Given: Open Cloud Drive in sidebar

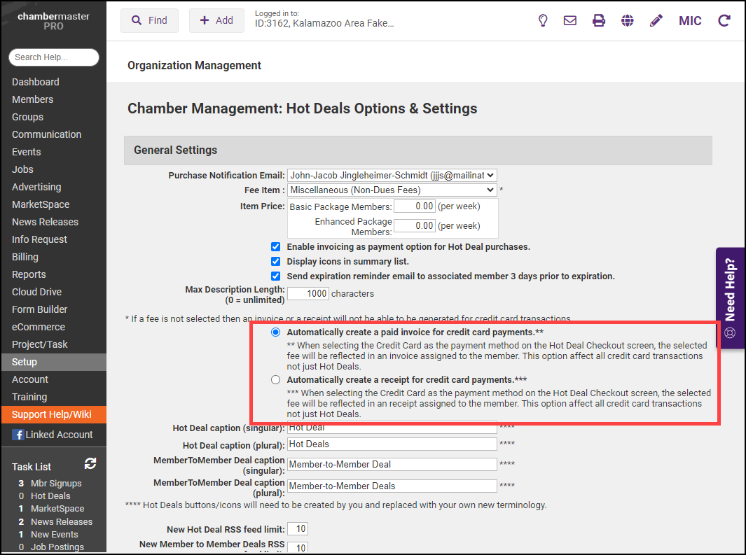Looking at the screenshot, I should [x=36, y=292].
